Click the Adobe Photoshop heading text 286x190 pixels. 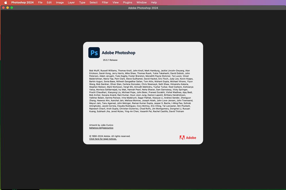pos(119,53)
